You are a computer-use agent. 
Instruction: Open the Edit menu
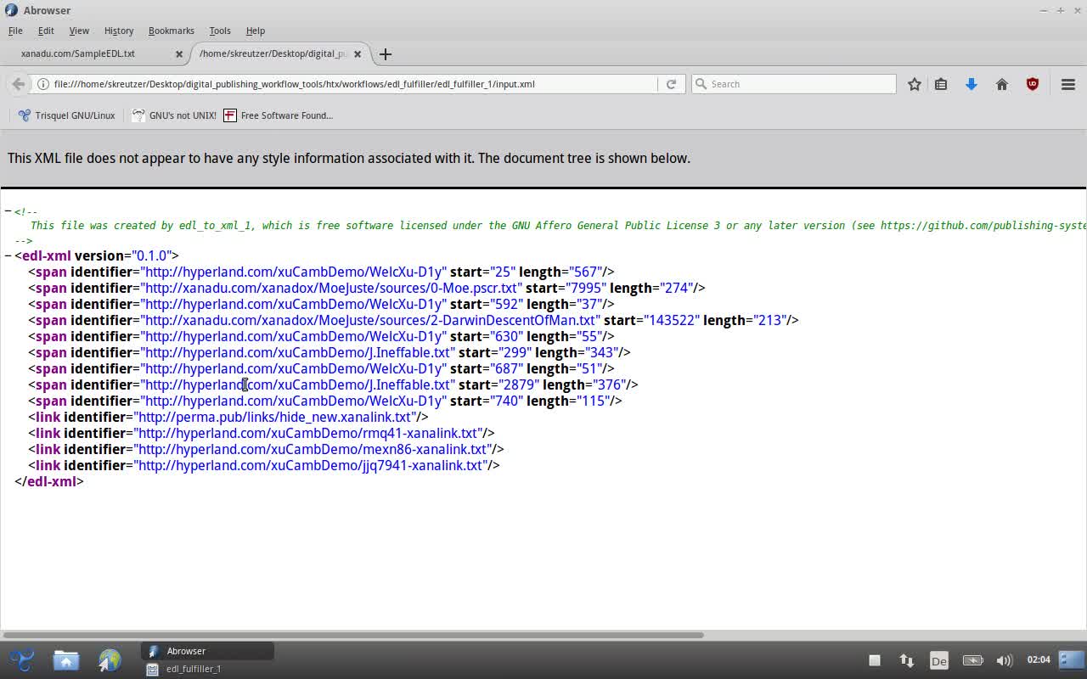(46, 31)
